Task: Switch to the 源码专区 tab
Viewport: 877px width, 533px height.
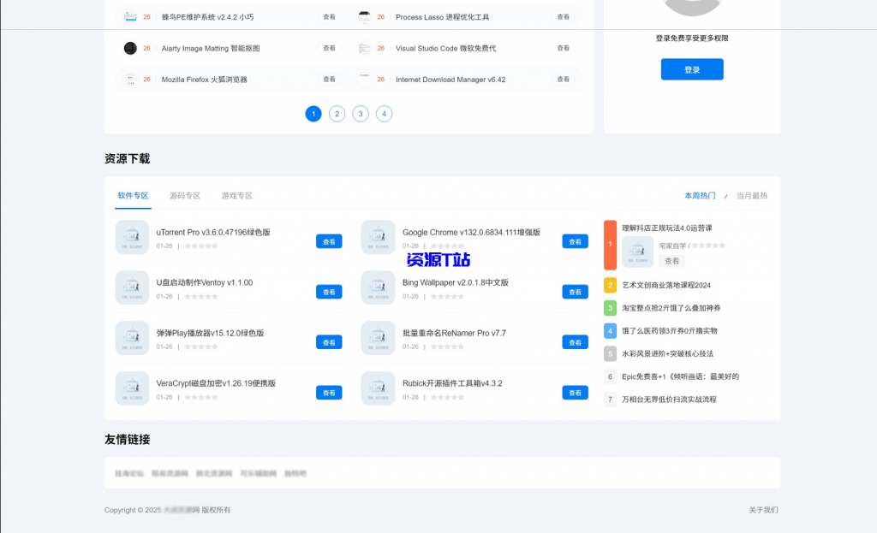Action: click(187, 195)
